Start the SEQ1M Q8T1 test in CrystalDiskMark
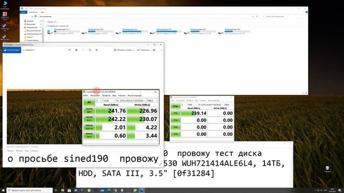The height and width of the screenshot is (193, 344). 89,110
